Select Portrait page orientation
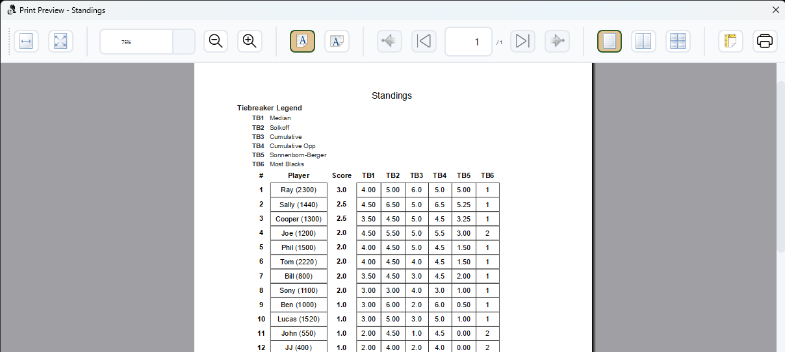 coord(302,42)
